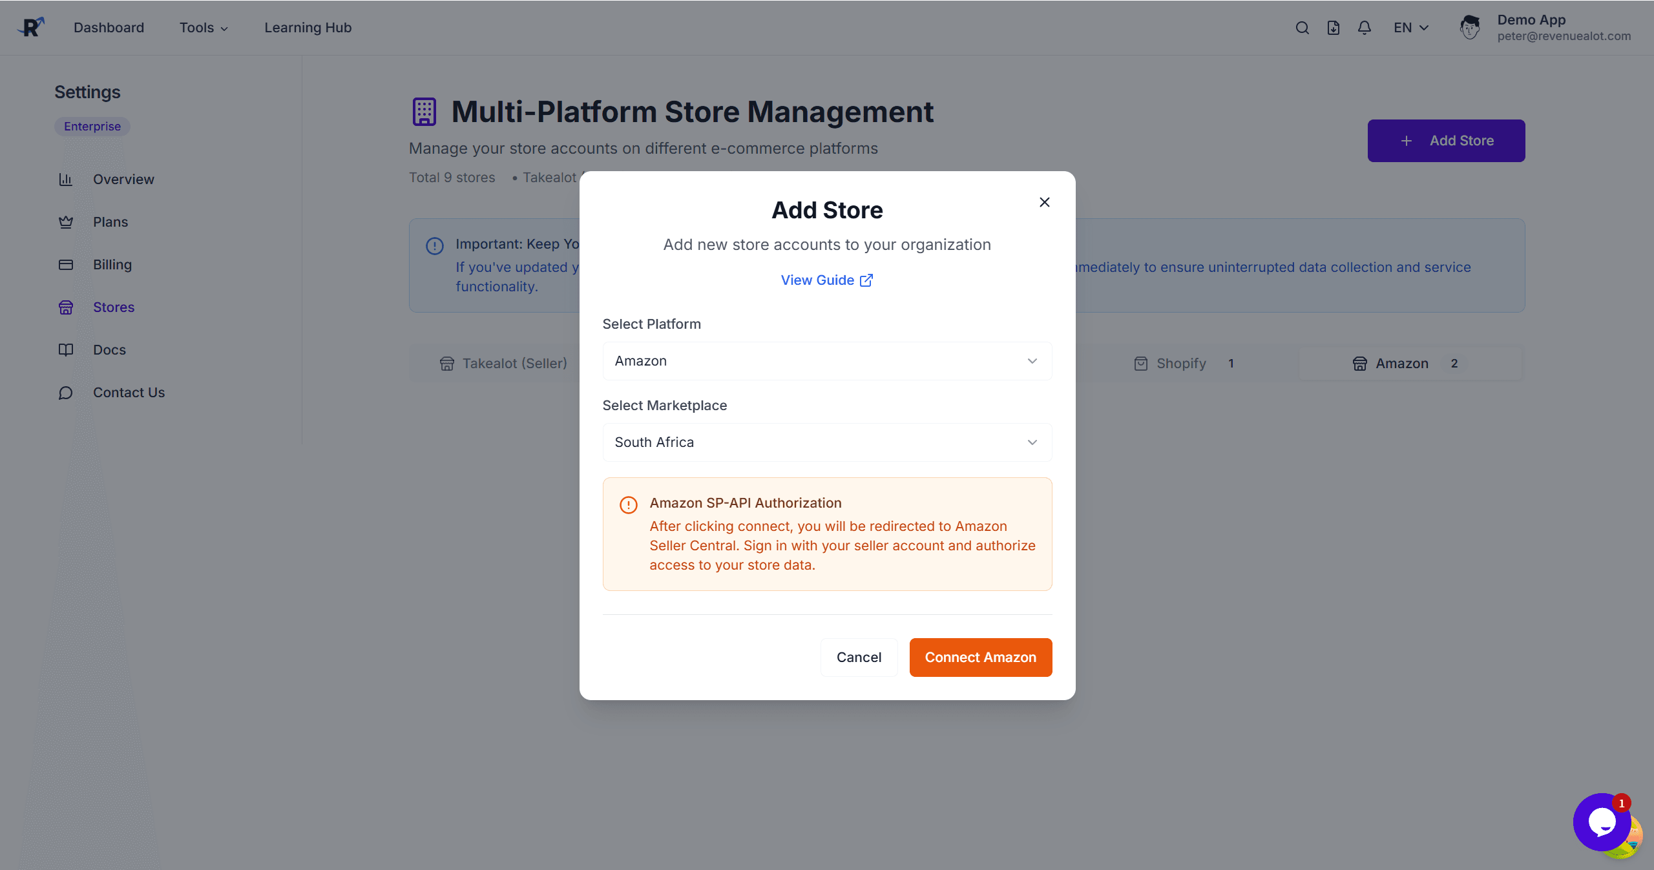1654x870 pixels.
Task: Open the search icon in top bar
Action: 1301,27
